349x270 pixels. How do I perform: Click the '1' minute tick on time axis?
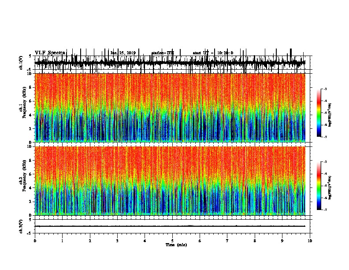pyautogui.click(x=62, y=241)
